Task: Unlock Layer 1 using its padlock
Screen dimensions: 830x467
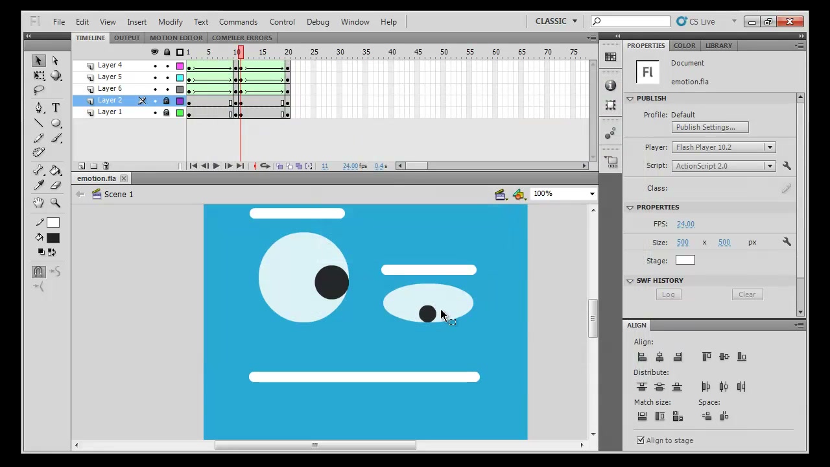Action: tap(167, 112)
